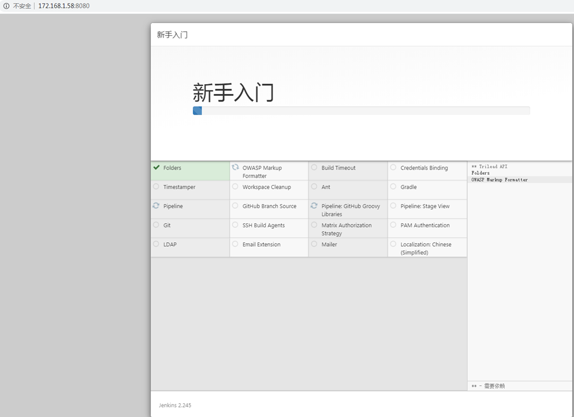Click the status circle next to LDAP
This screenshot has height=417, width=574.
[156, 244]
